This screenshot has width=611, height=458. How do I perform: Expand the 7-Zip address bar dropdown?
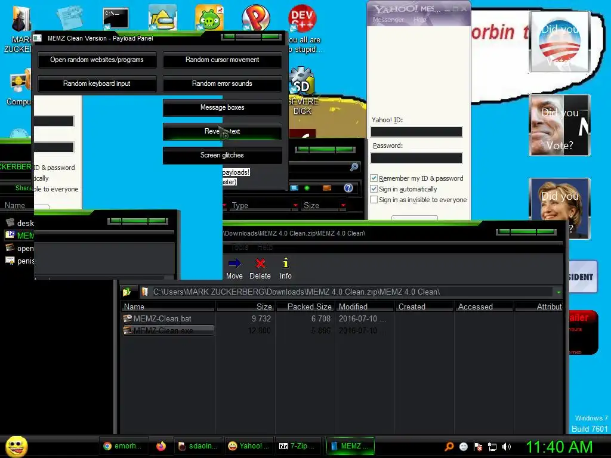[558, 292]
